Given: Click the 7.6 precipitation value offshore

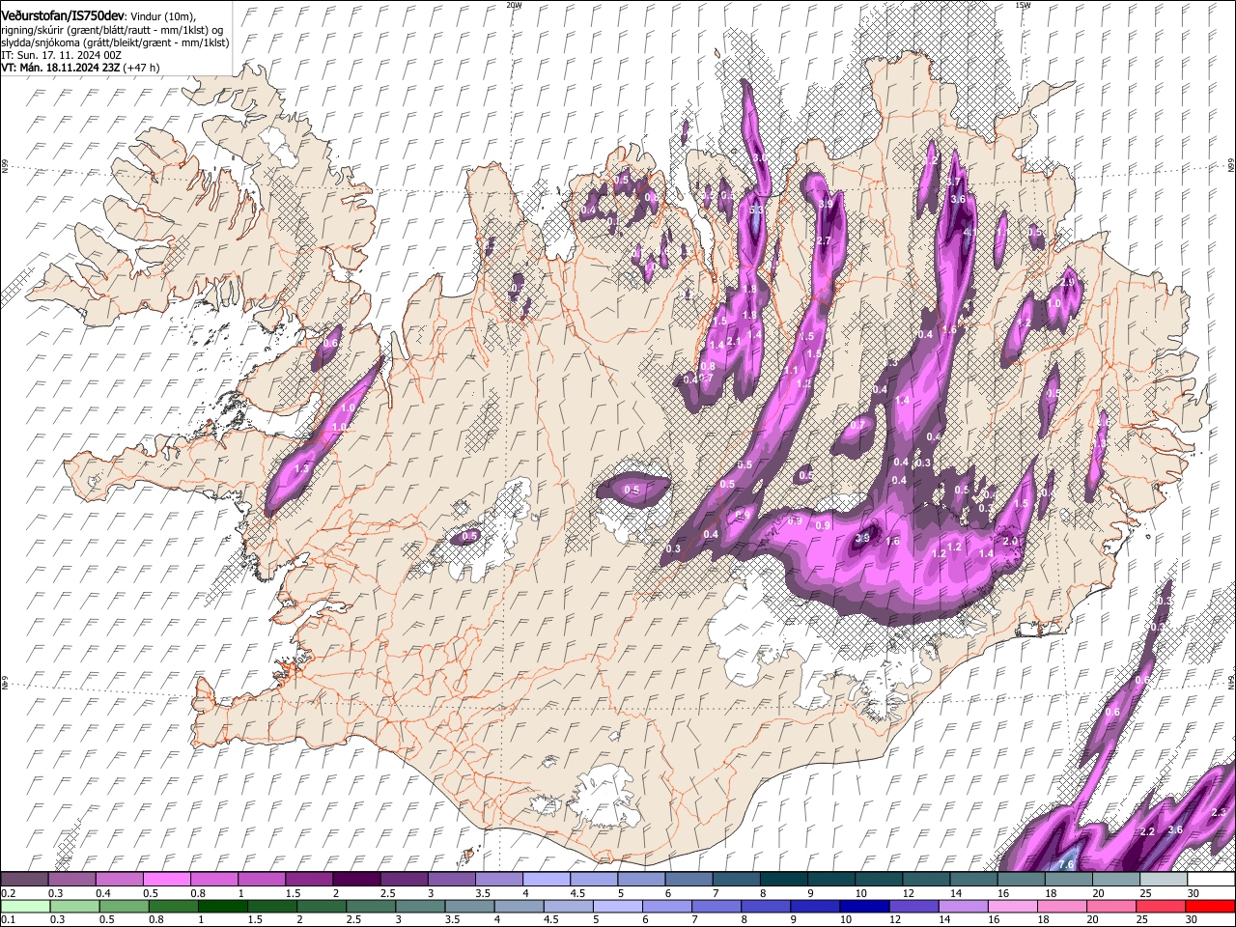Looking at the screenshot, I should pyautogui.click(x=1066, y=864).
